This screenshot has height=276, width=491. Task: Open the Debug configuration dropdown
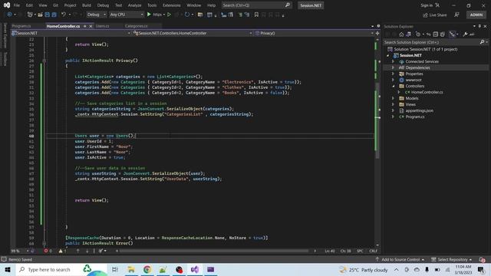96,15
